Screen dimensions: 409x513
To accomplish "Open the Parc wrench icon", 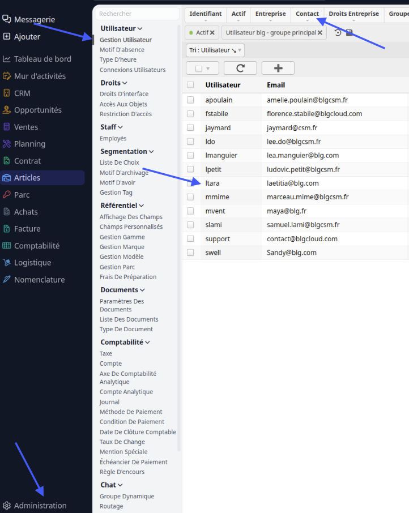I will point(7,195).
